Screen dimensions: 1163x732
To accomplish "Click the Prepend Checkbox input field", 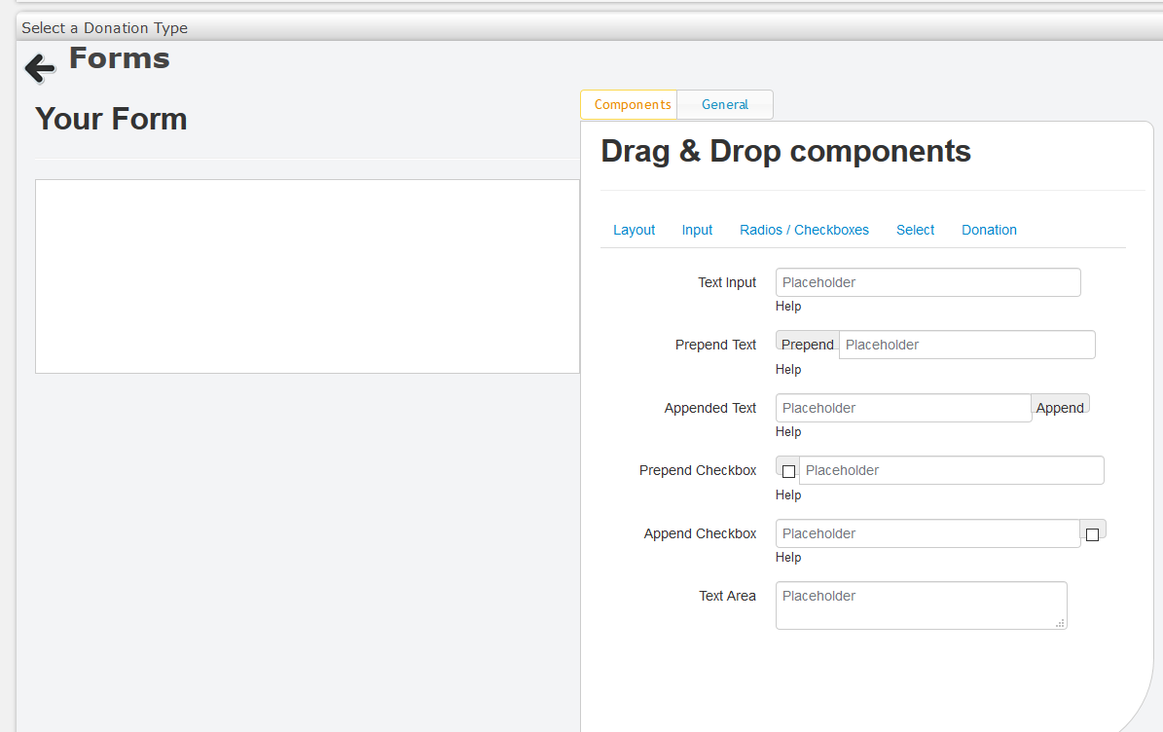I will coord(952,470).
